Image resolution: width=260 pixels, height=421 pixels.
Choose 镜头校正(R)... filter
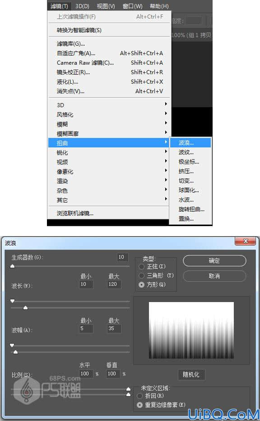tap(109, 72)
